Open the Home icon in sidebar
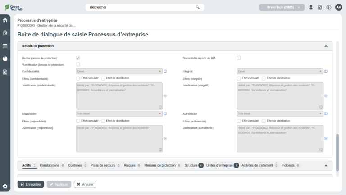 point(5,20)
